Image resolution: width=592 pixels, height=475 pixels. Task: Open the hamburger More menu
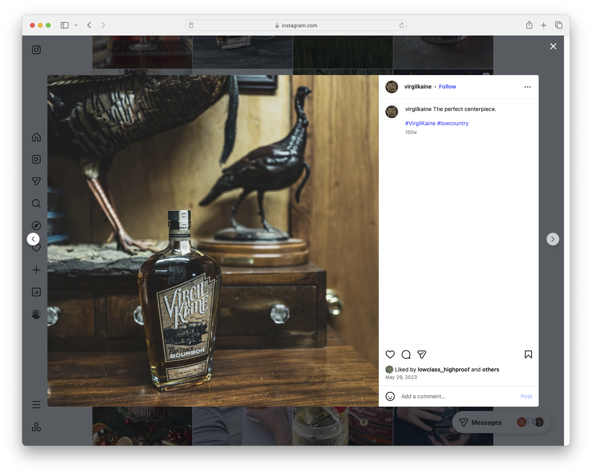tap(36, 405)
